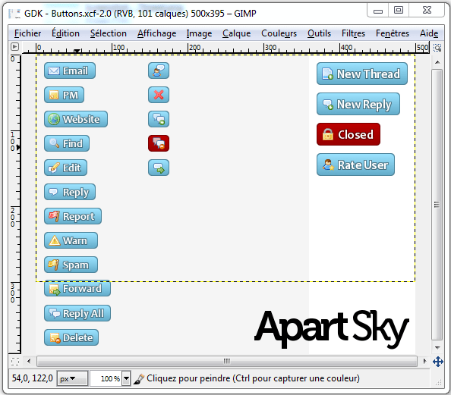The height and width of the screenshot is (395, 451).
Task: Click the Delete button graphic
Action: click(71, 337)
